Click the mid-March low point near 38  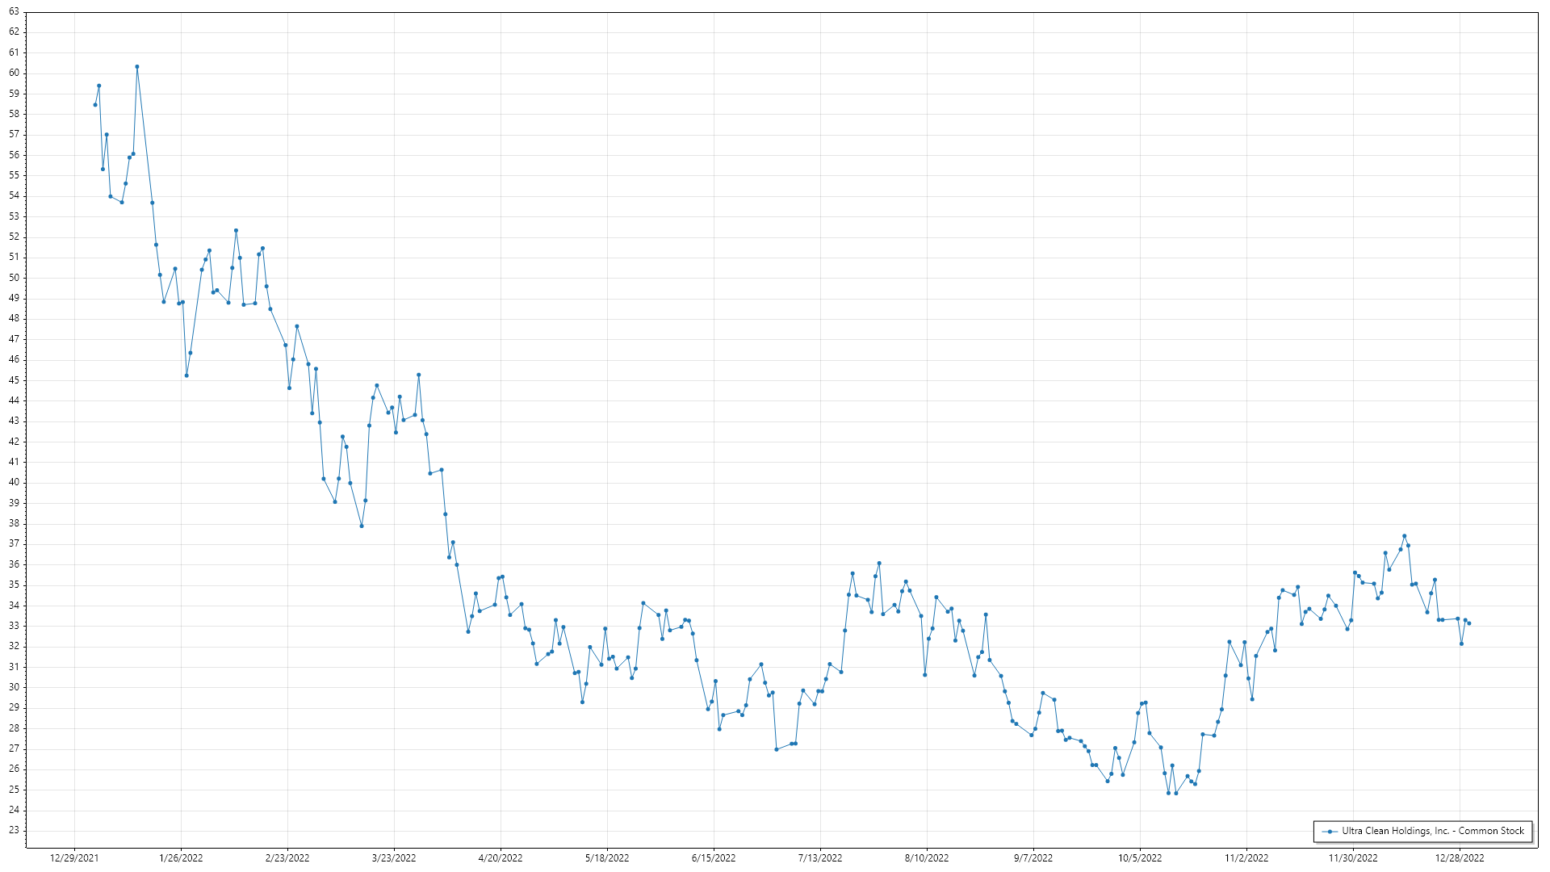click(x=362, y=526)
